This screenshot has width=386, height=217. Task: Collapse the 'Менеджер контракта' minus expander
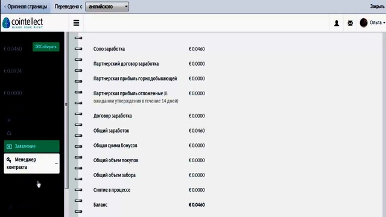pyautogui.click(x=56, y=163)
